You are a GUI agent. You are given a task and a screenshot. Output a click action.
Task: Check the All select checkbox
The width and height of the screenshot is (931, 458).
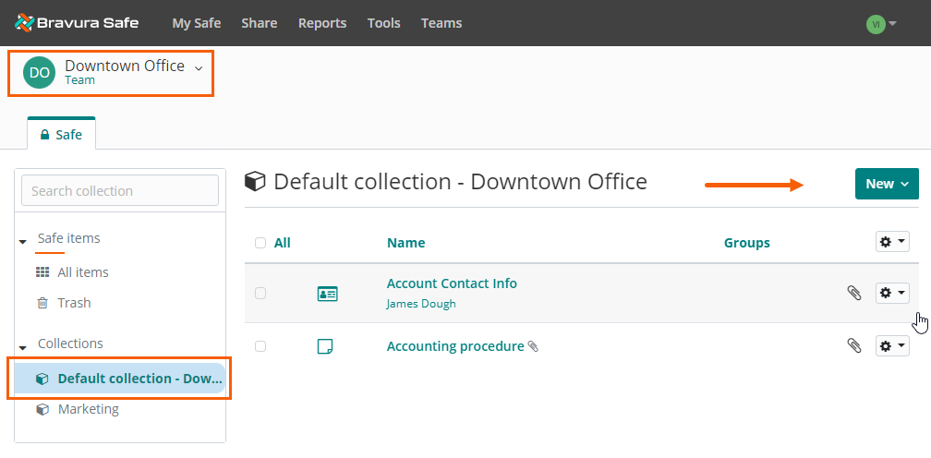coord(260,243)
